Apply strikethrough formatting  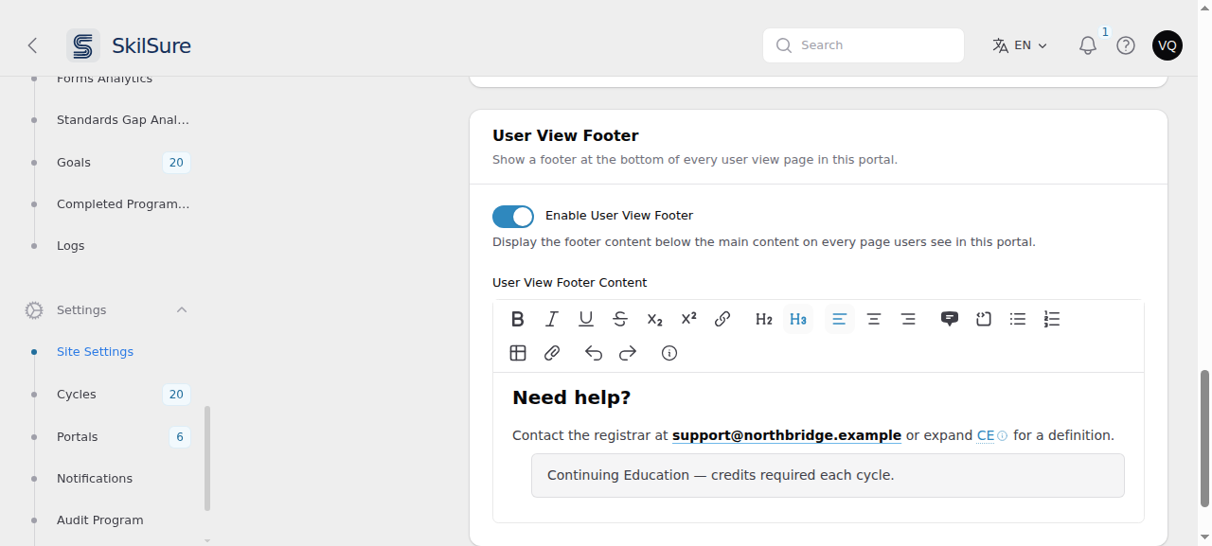(620, 319)
